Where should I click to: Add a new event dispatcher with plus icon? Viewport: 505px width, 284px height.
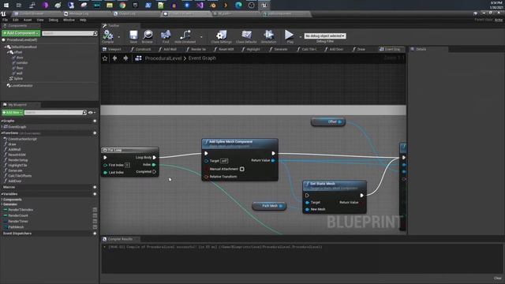click(95, 234)
